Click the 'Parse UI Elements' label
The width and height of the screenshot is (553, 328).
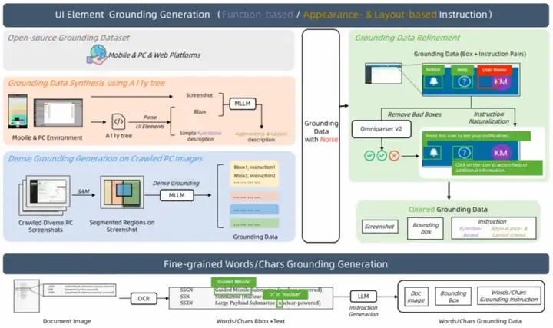click(150, 121)
